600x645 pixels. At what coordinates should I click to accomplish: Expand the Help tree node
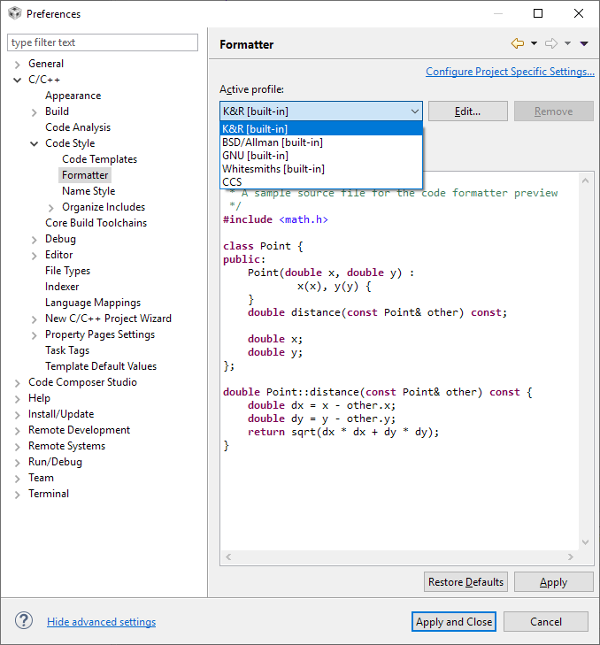[18, 399]
